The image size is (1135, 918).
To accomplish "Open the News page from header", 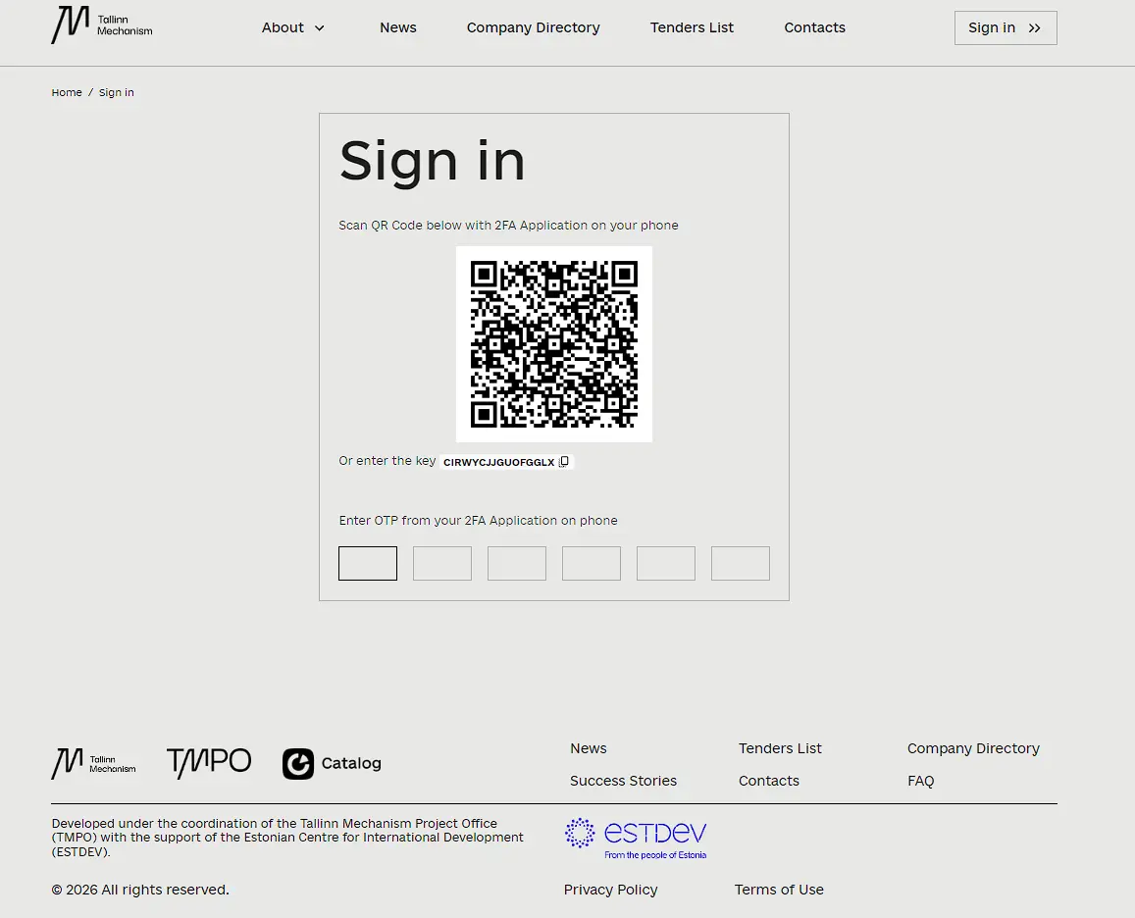I will pyautogui.click(x=398, y=27).
